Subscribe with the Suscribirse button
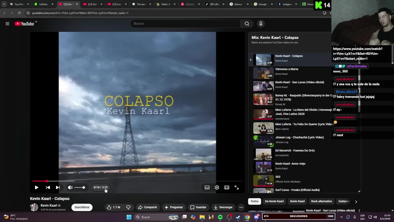394x222 pixels. pos(82,207)
